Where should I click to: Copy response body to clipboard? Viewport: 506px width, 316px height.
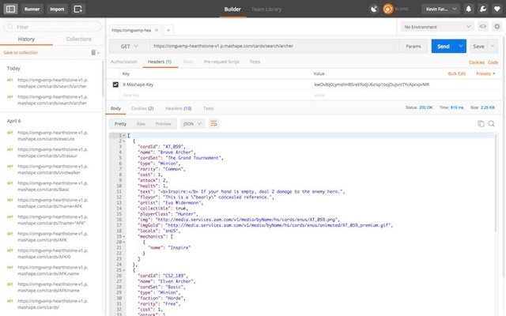[481, 123]
